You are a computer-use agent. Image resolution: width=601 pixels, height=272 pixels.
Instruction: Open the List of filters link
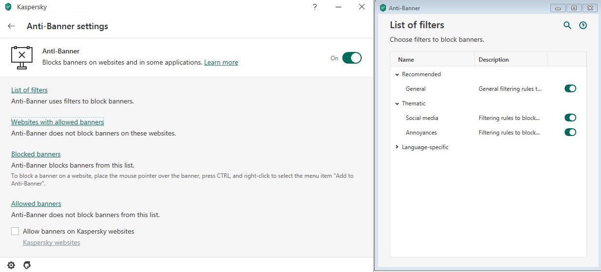29,90
